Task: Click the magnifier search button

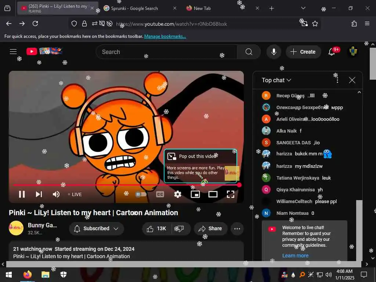Action: [x=249, y=52]
